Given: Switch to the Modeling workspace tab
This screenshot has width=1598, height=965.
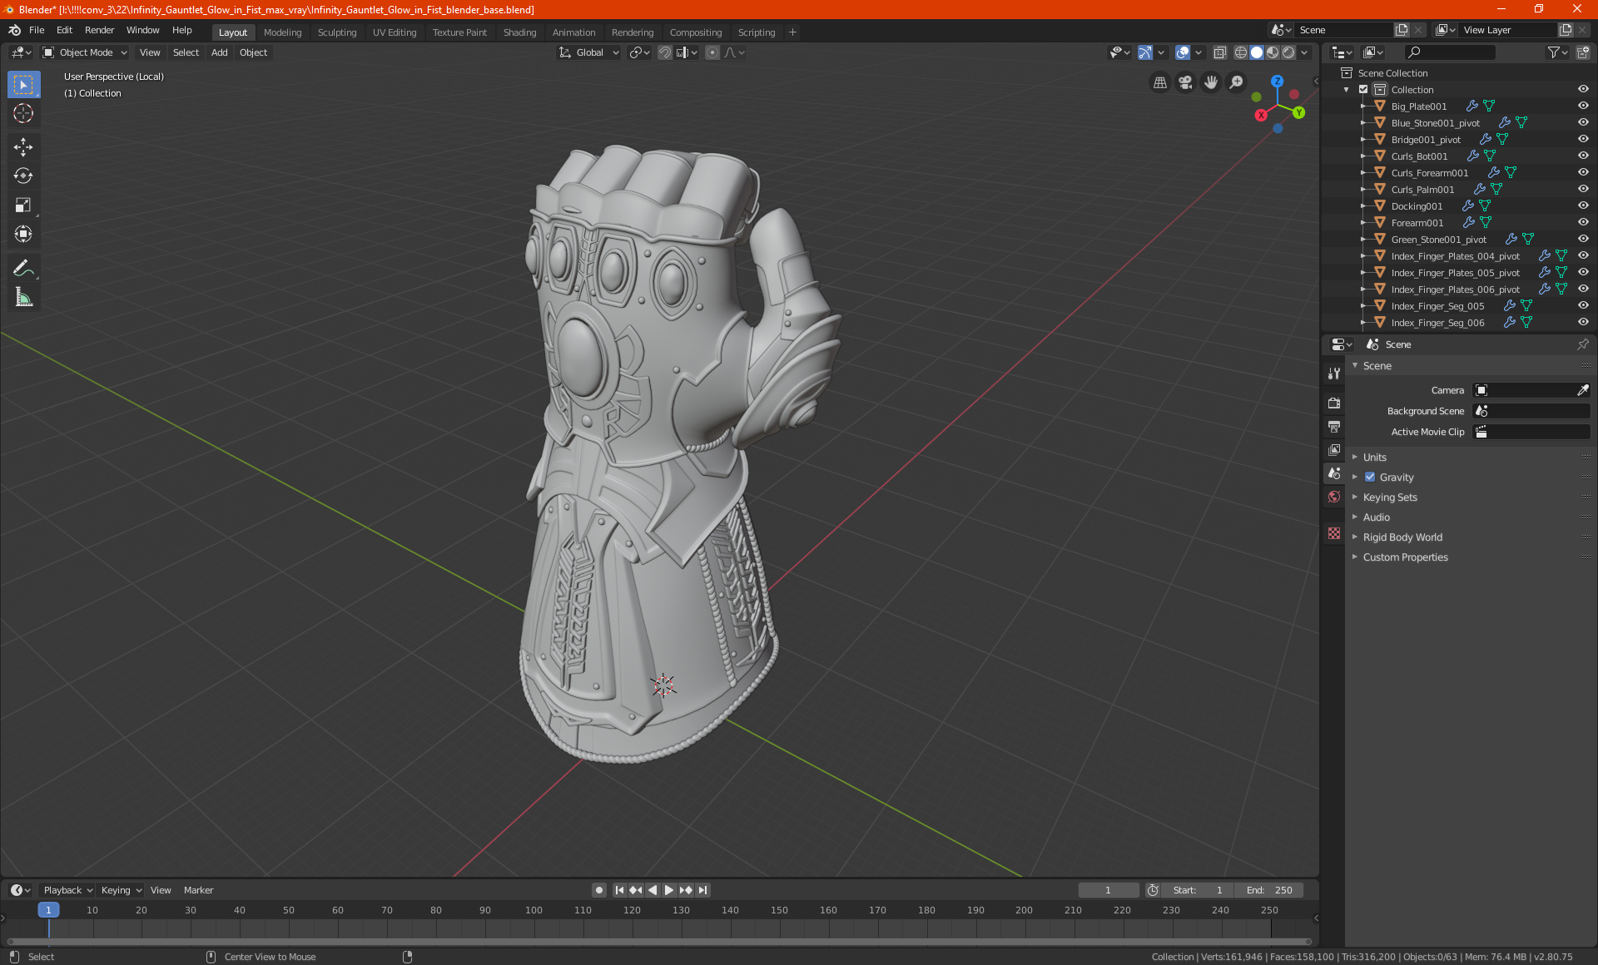Looking at the screenshot, I should 282,32.
